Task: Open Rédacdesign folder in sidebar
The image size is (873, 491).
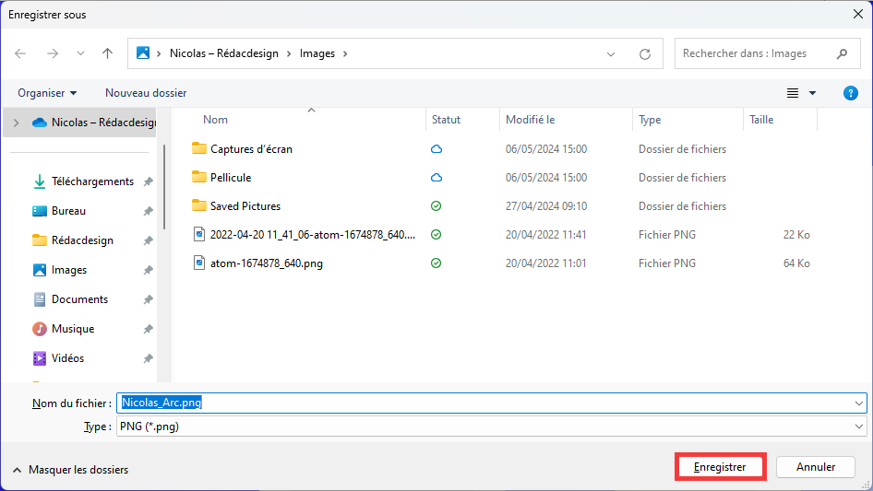Action: (x=82, y=240)
